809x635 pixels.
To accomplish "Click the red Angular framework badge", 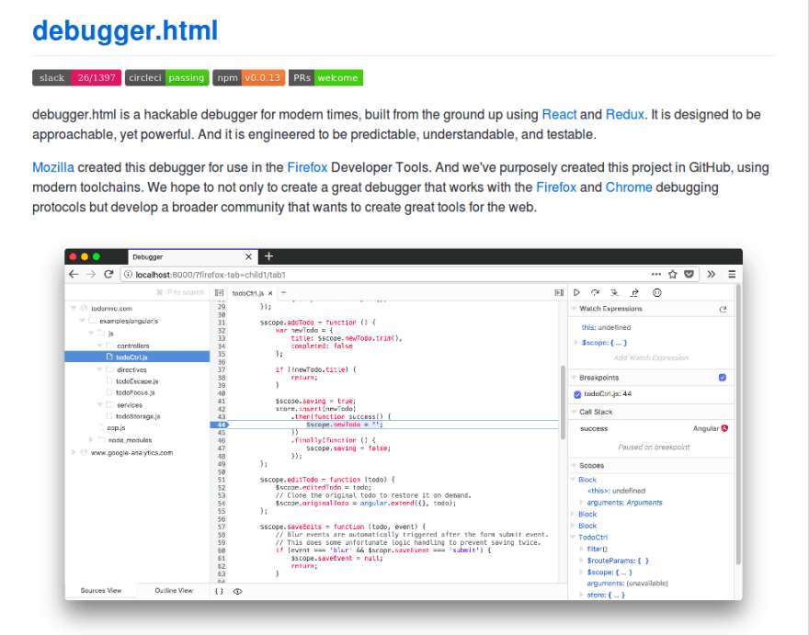I will 724,428.
